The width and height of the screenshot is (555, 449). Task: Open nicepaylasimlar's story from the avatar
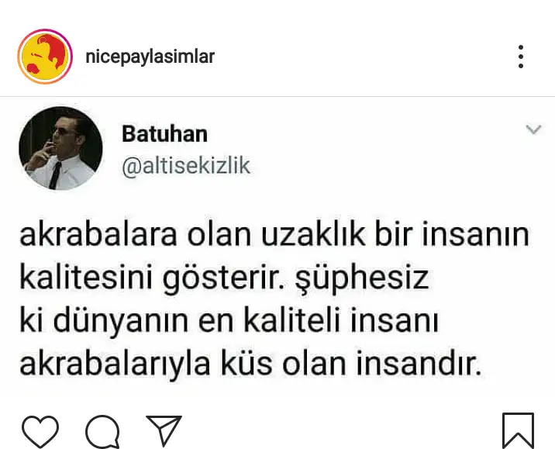pyautogui.click(x=45, y=57)
